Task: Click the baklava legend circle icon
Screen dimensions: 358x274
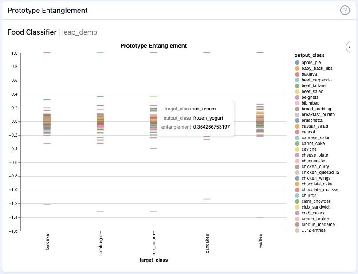Action: 297,74
